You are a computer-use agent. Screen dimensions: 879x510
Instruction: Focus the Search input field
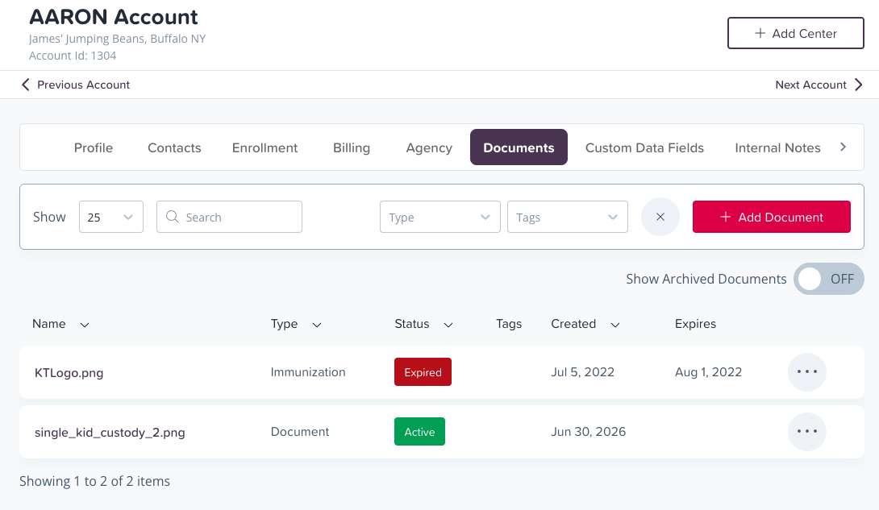229,217
